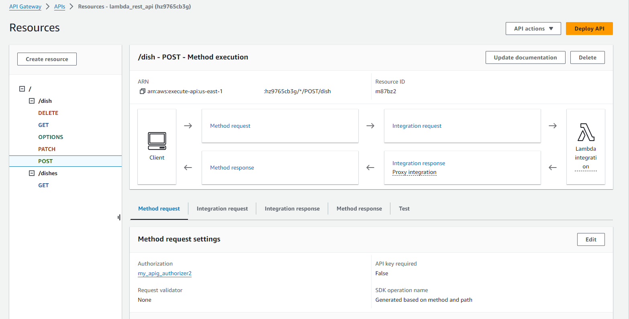Click the root / resource label
629x319 pixels.
click(30, 89)
